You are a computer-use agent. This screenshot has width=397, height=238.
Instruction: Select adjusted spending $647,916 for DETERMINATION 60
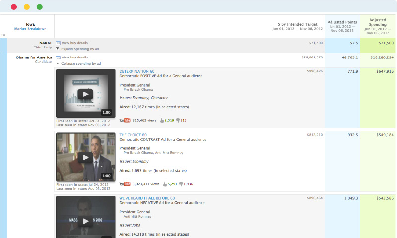(385, 71)
